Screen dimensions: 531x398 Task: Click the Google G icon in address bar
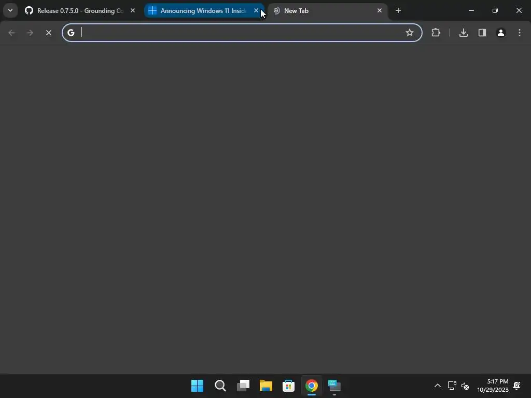[71, 33]
